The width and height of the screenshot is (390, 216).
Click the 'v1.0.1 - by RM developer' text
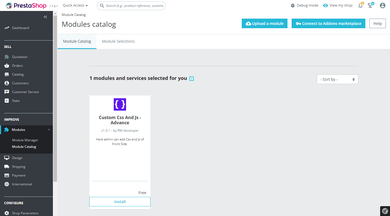coord(120,131)
